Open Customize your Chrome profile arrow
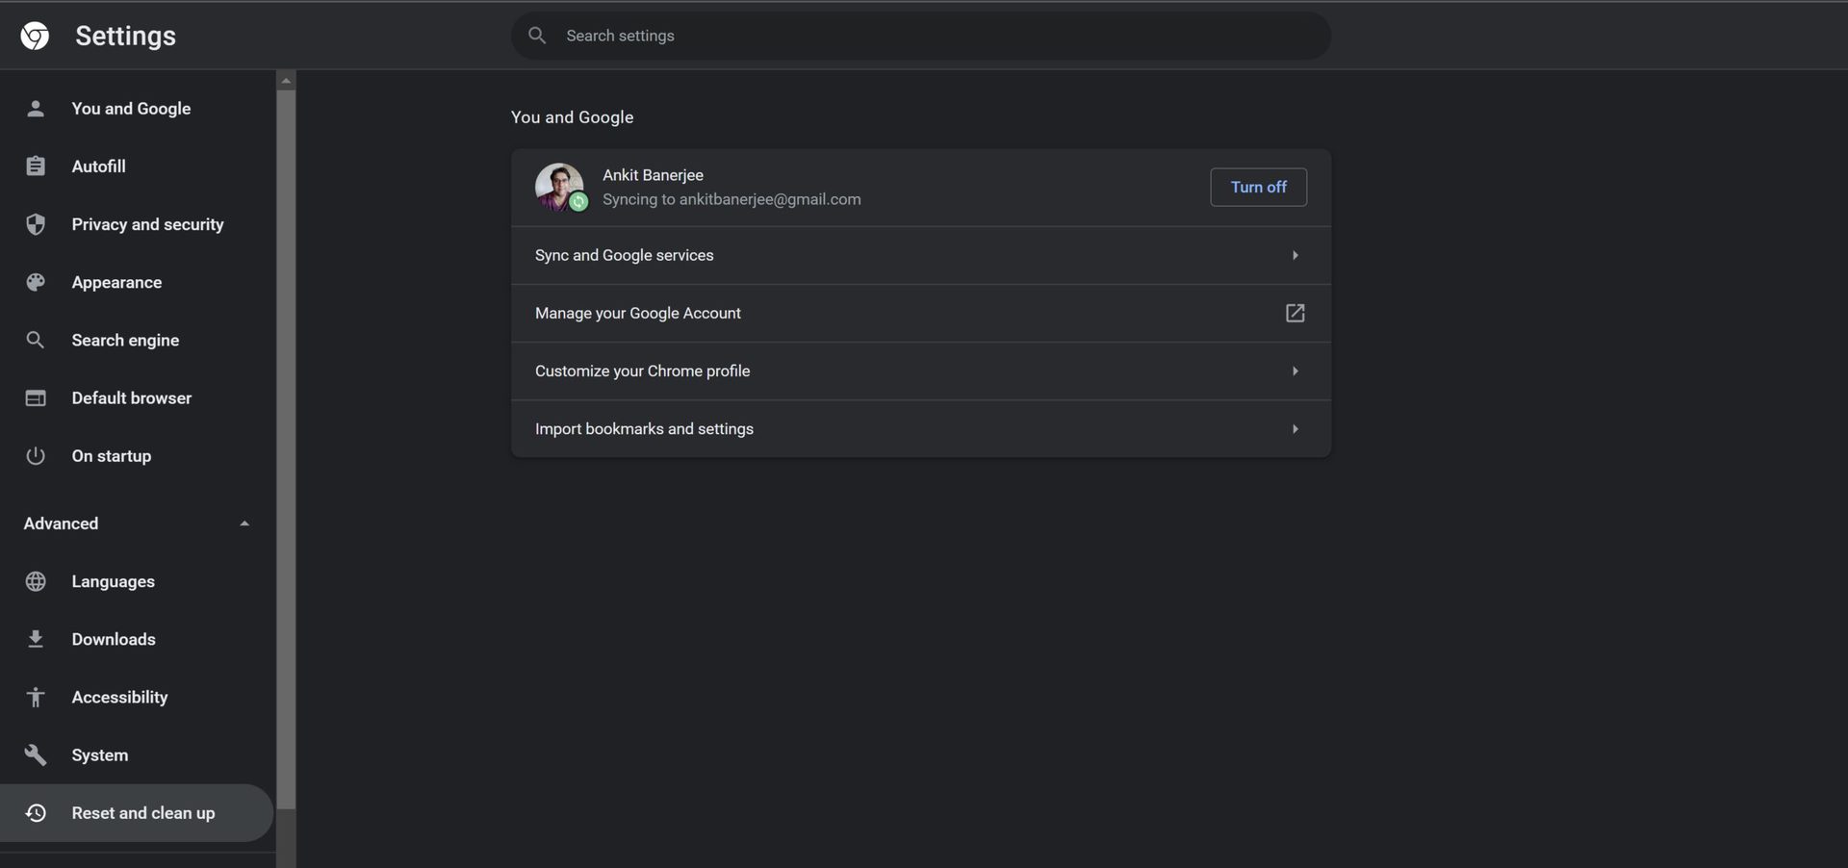This screenshot has width=1848, height=868. 1295,370
